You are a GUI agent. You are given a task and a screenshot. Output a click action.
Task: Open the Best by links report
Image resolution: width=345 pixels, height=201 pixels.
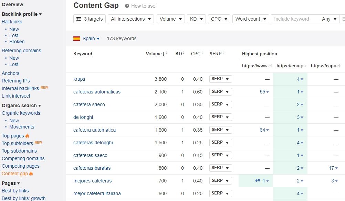15,191
